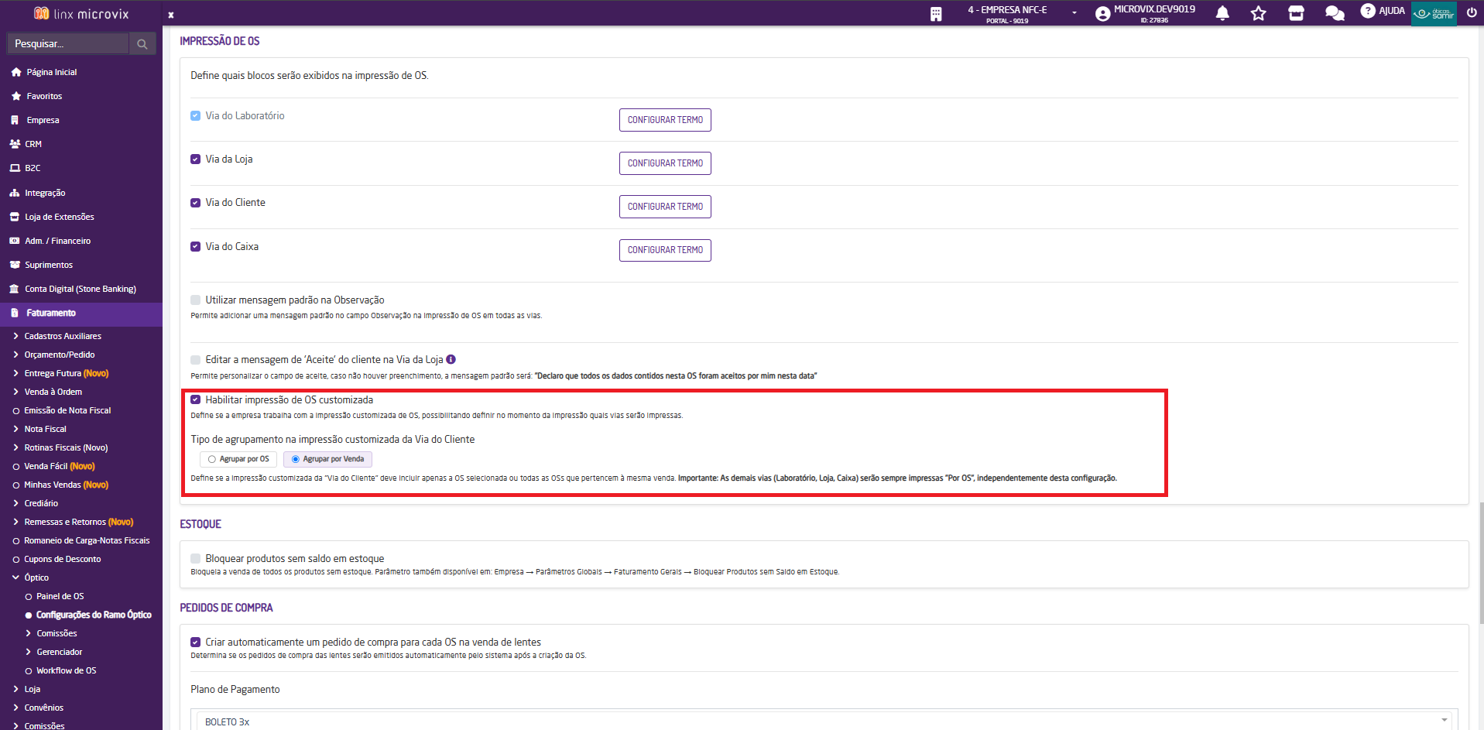Open Workflow de OS menu item
The height and width of the screenshot is (730, 1484).
click(66, 670)
